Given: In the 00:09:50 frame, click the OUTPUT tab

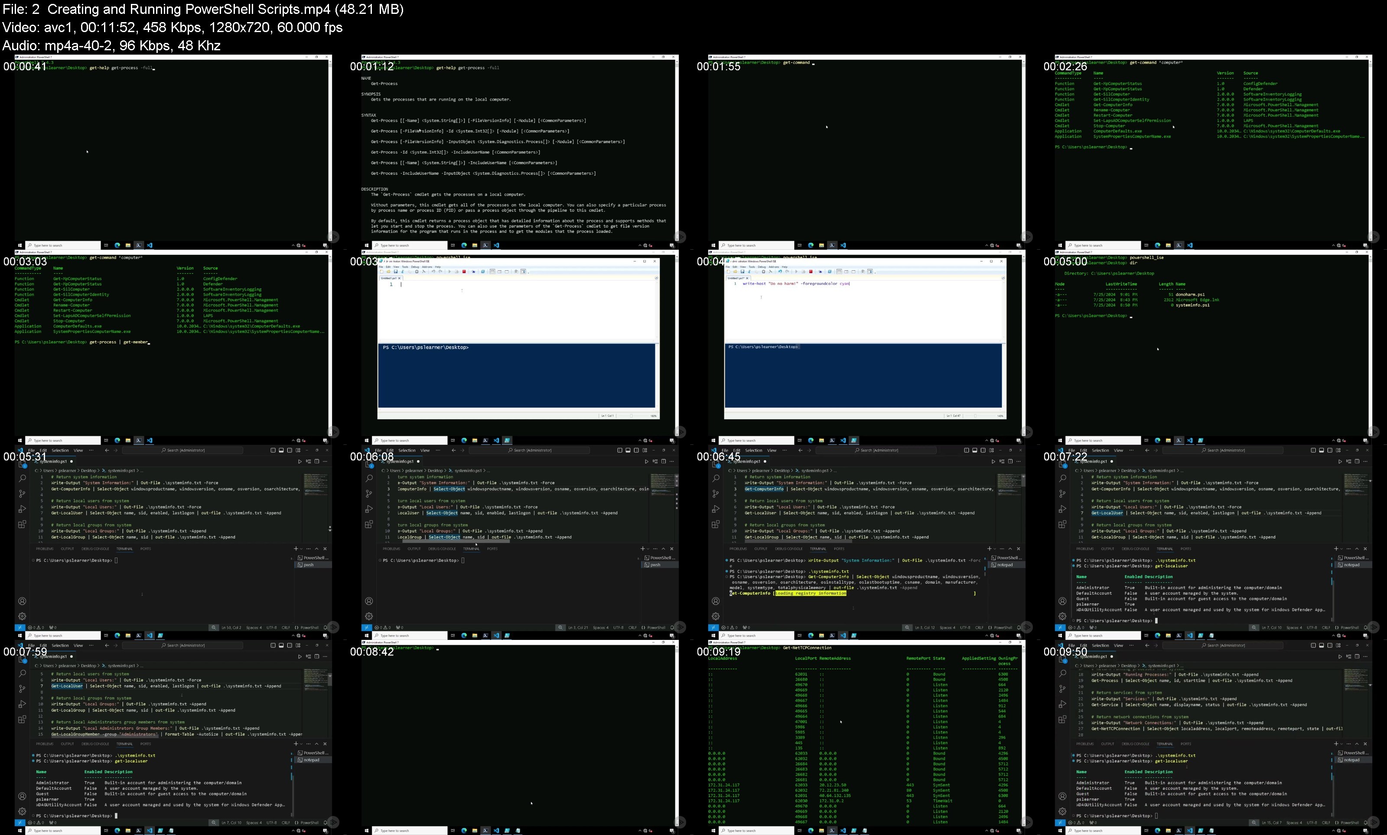Looking at the screenshot, I should 1107,744.
